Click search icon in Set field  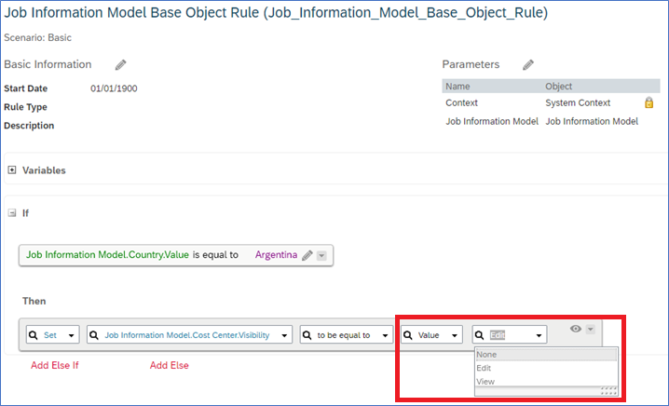[34, 335]
